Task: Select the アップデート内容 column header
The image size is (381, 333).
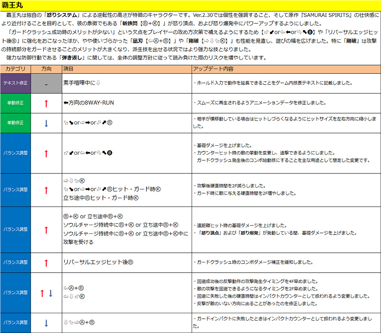Action: coord(213,69)
